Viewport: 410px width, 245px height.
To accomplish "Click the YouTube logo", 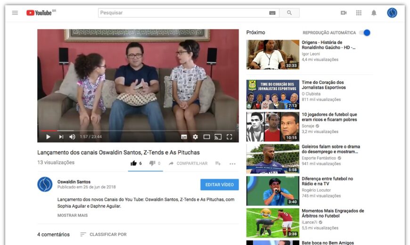I will pos(40,13).
